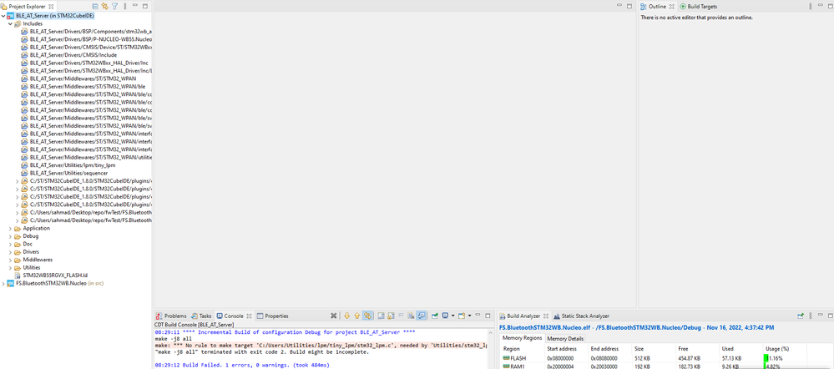Click the BLE_AT_Server project icon

pos(11,16)
